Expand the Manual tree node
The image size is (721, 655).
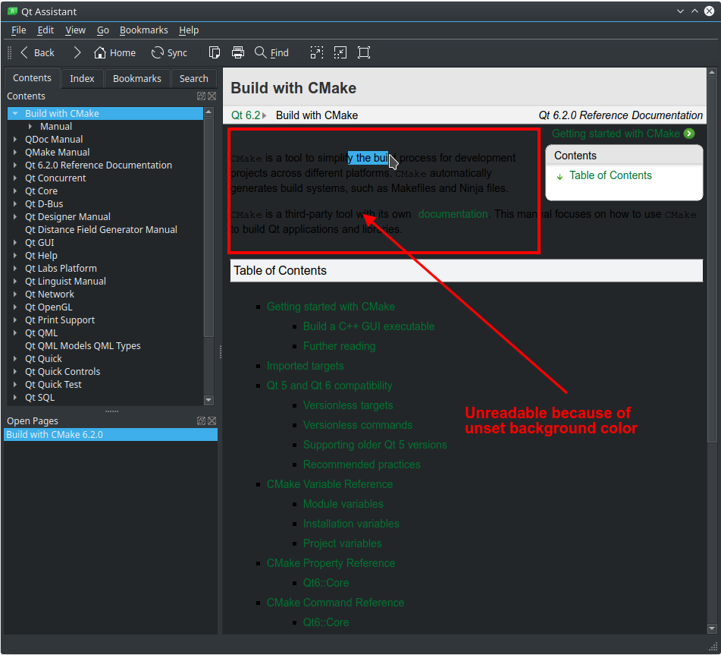click(30, 126)
